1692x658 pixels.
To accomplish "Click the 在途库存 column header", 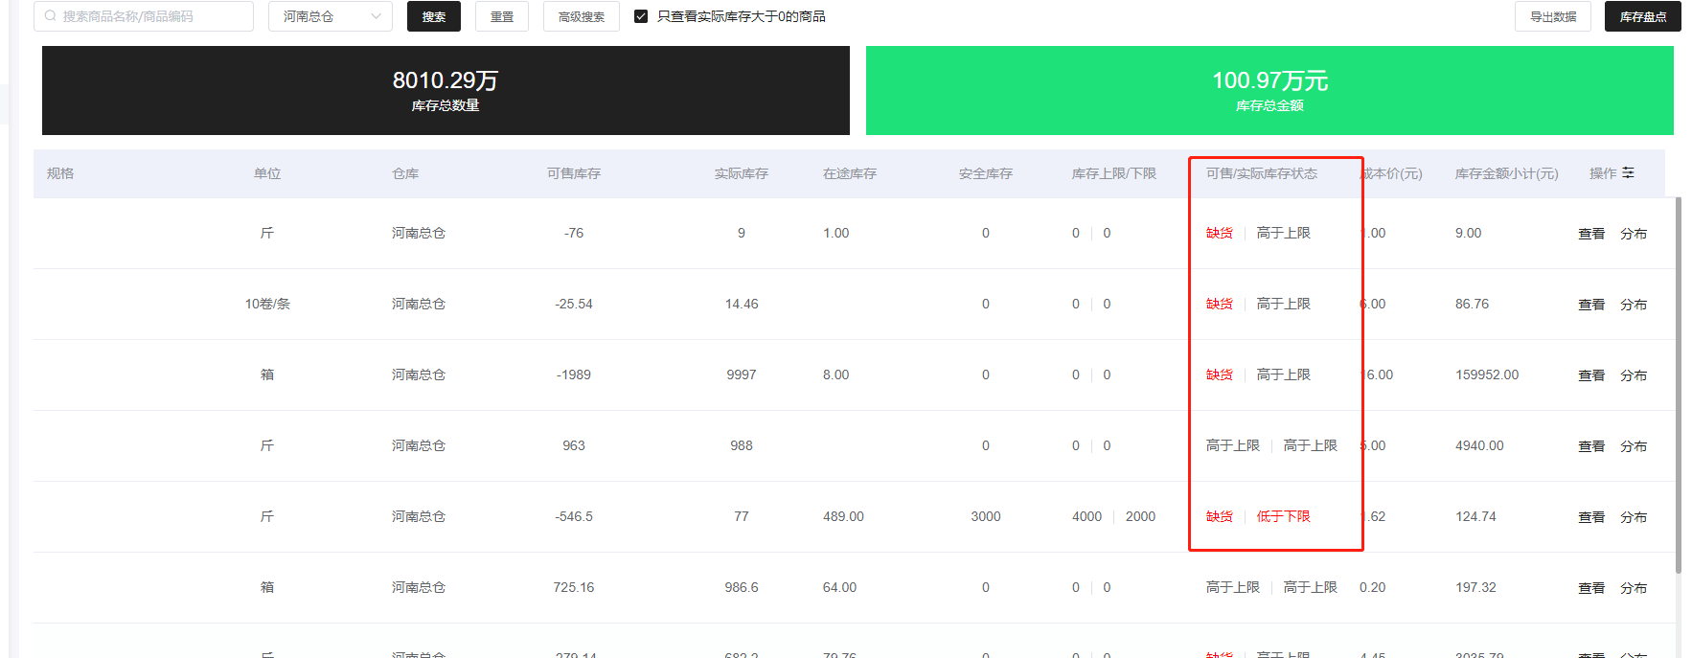I will (x=850, y=173).
